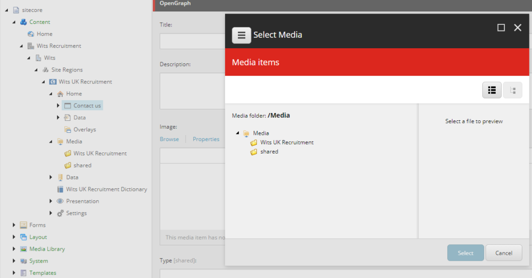Expand the Layout node
Screen dimensions: 532x278
pyautogui.click(x=14, y=237)
